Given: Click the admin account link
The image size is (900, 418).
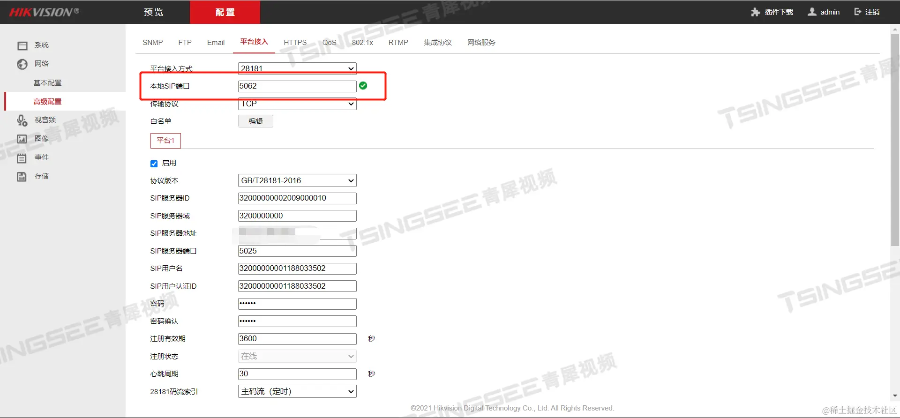Looking at the screenshot, I should coord(830,12).
